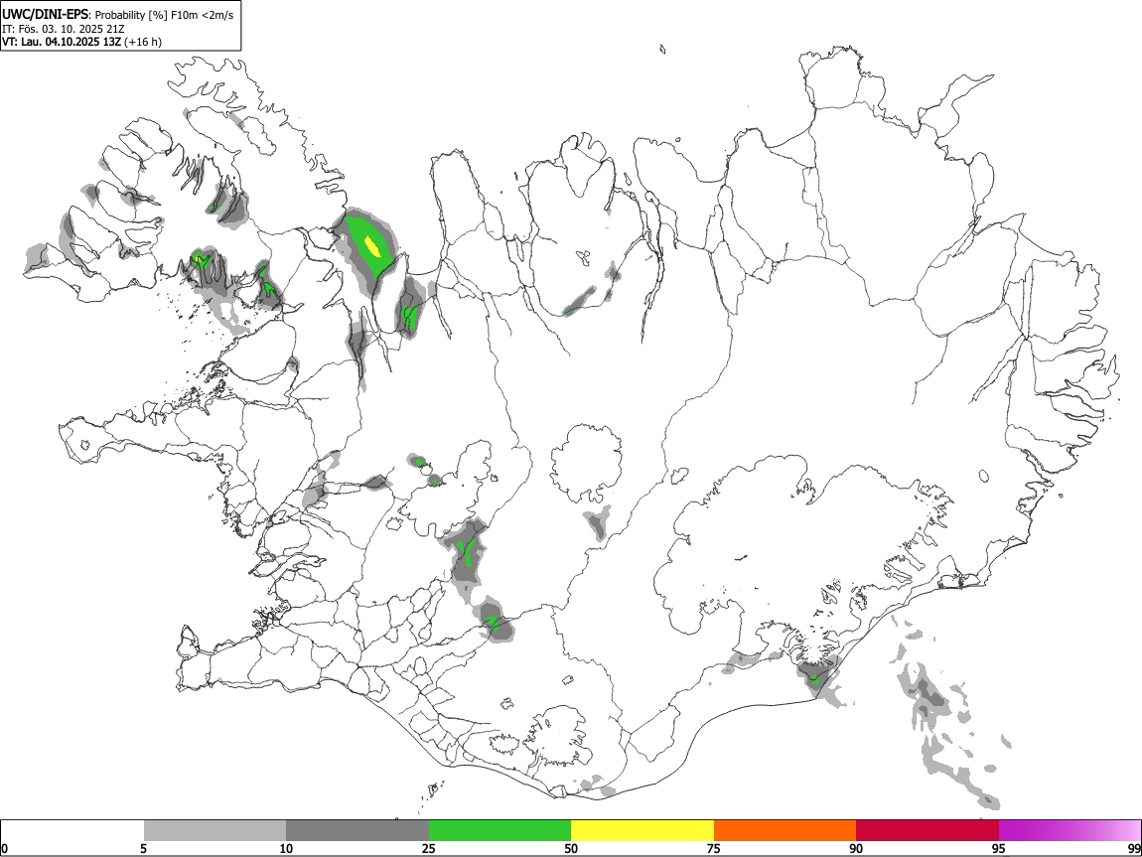Click the 'Probability [%] F10m <2m/s' label
The width and height of the screenshot is (1142, 857).
click(x=165, y=15)
